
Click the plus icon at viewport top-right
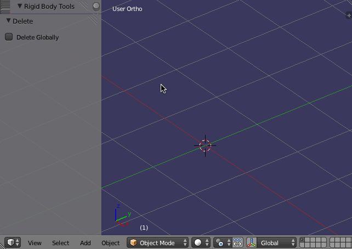pyautogui.click(x=349, y=16)
